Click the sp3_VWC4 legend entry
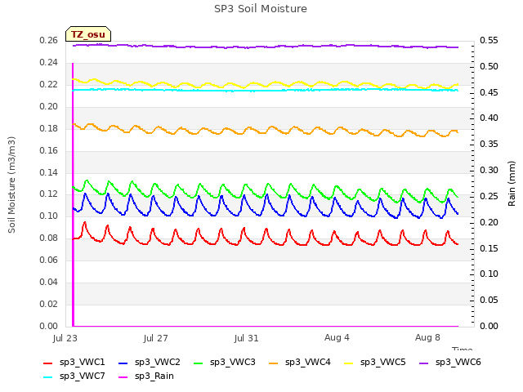 click(300, 363)
